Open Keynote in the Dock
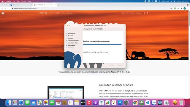The image size is (190, 107). click(x=102, y=103)
